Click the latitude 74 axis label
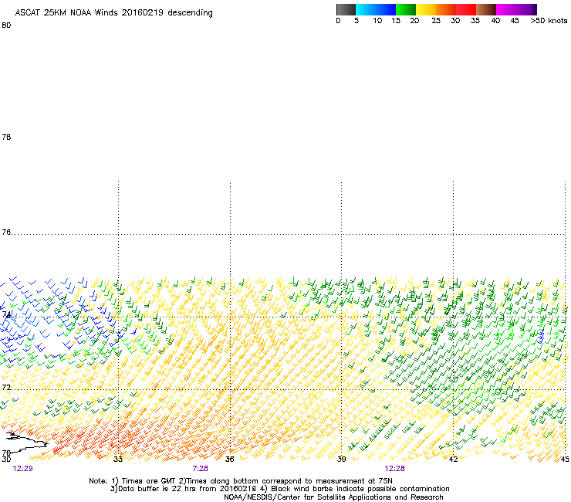Image resolution: width=571 pixels, height=502 pixels. [x=6, y=314]
